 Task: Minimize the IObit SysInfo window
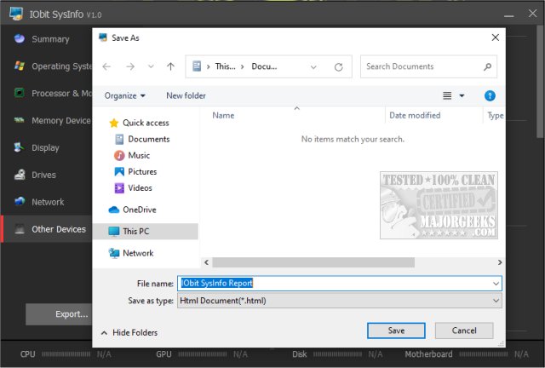(509, 14)
